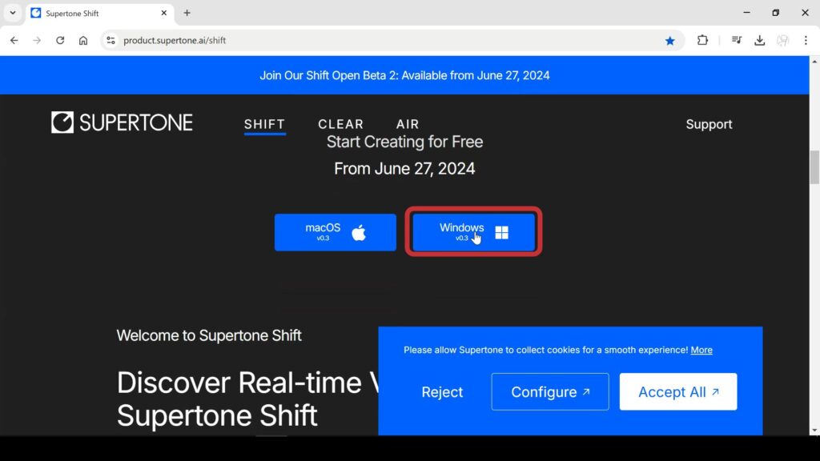Open the browser downloads icon
Screen dimensions: 820x461
click(x=760, y=41)
